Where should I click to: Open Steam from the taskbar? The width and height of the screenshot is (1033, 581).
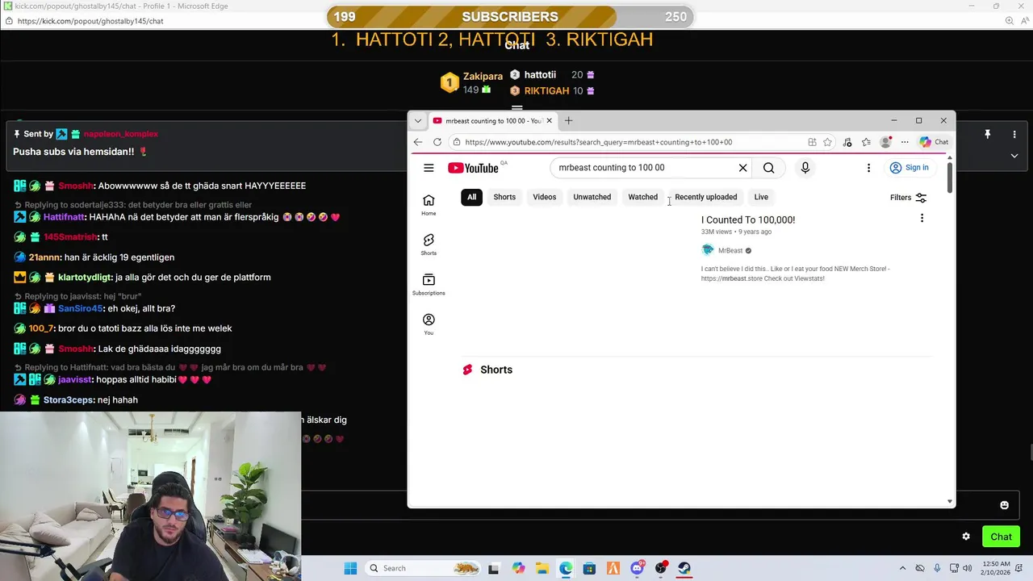tap(684, 568)
